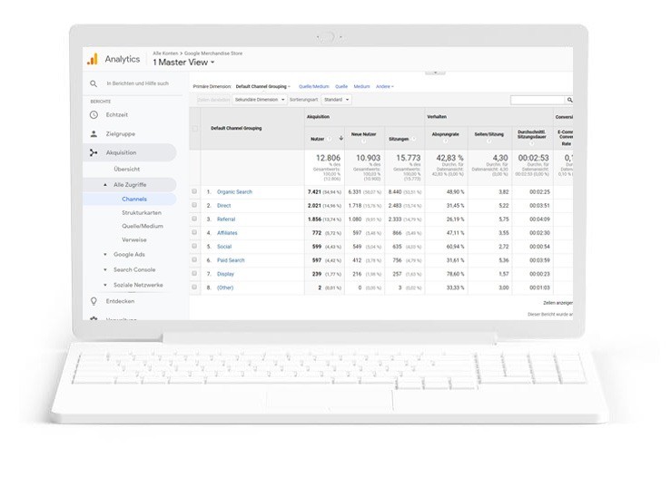Click the Zeilen anzeigen label
Screen dimensions: 671x497
pos(558,303)
